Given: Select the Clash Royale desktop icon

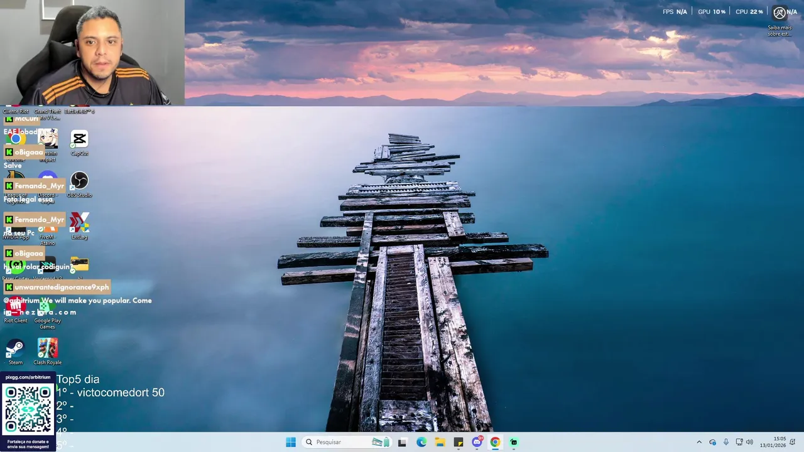Looking at the screenshot, I should [48, 352].
